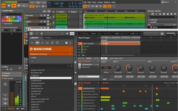178x111 pixels.
Task: Toggle the Maschine loop button in header
Action: 72,34
